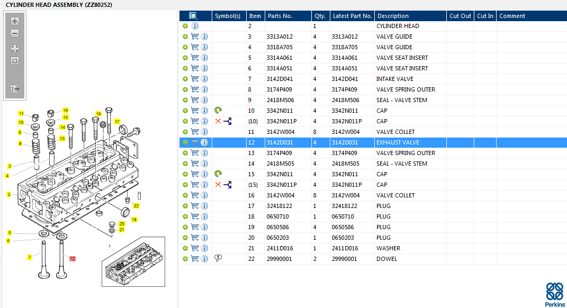The width and height of the screenshot is (567, 308).
Task: Click green replacement symbol on item 10
Action: 218,110
